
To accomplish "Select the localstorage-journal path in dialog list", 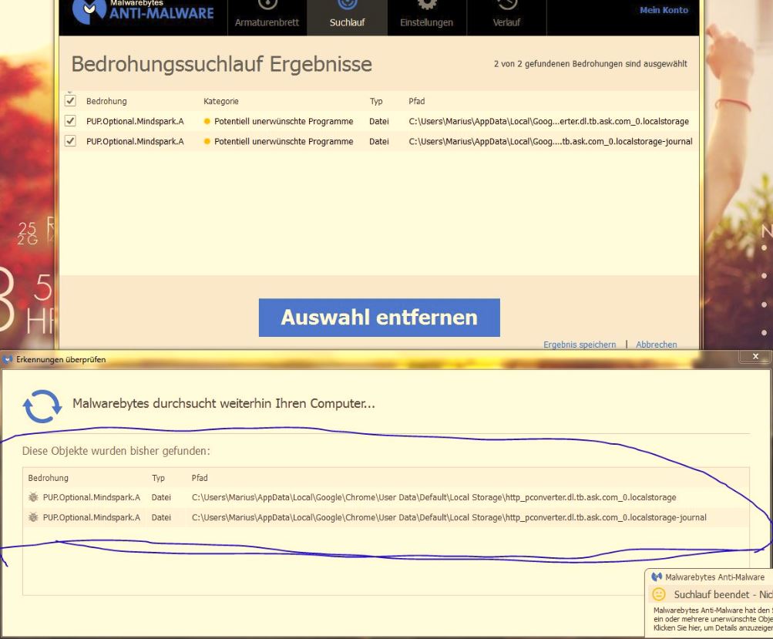I will 449,518.
